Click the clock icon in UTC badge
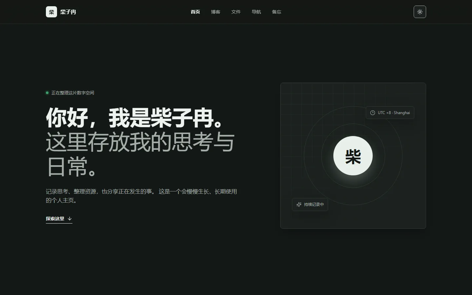This screenshot has height=295, width=472. 373,113
